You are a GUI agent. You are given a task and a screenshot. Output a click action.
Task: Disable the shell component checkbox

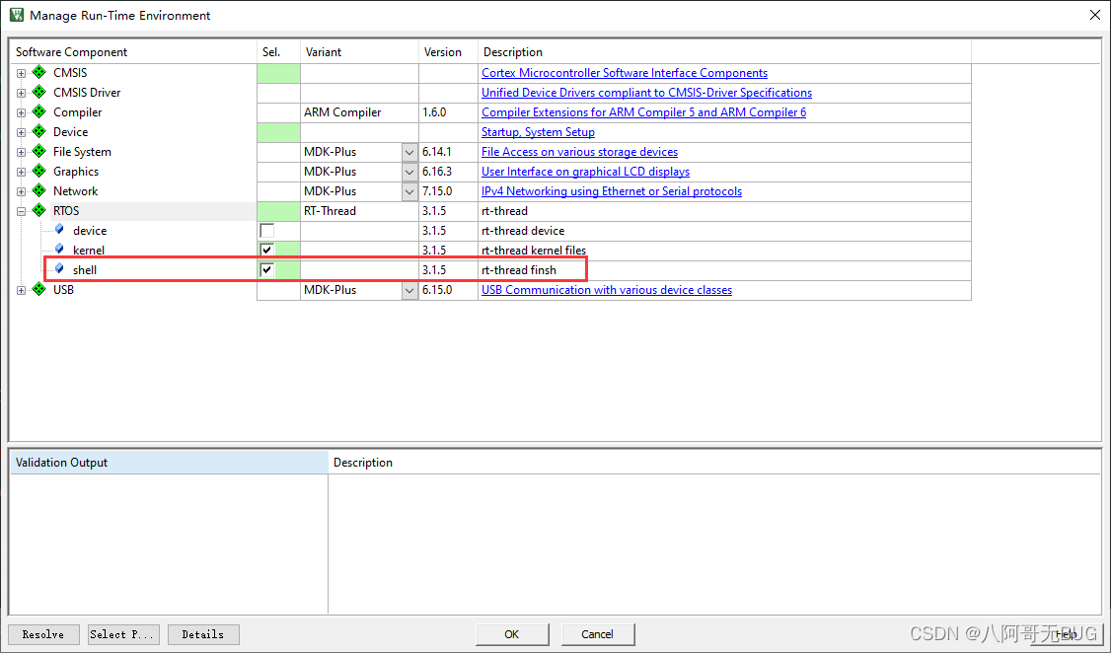(x=264, y=269)
